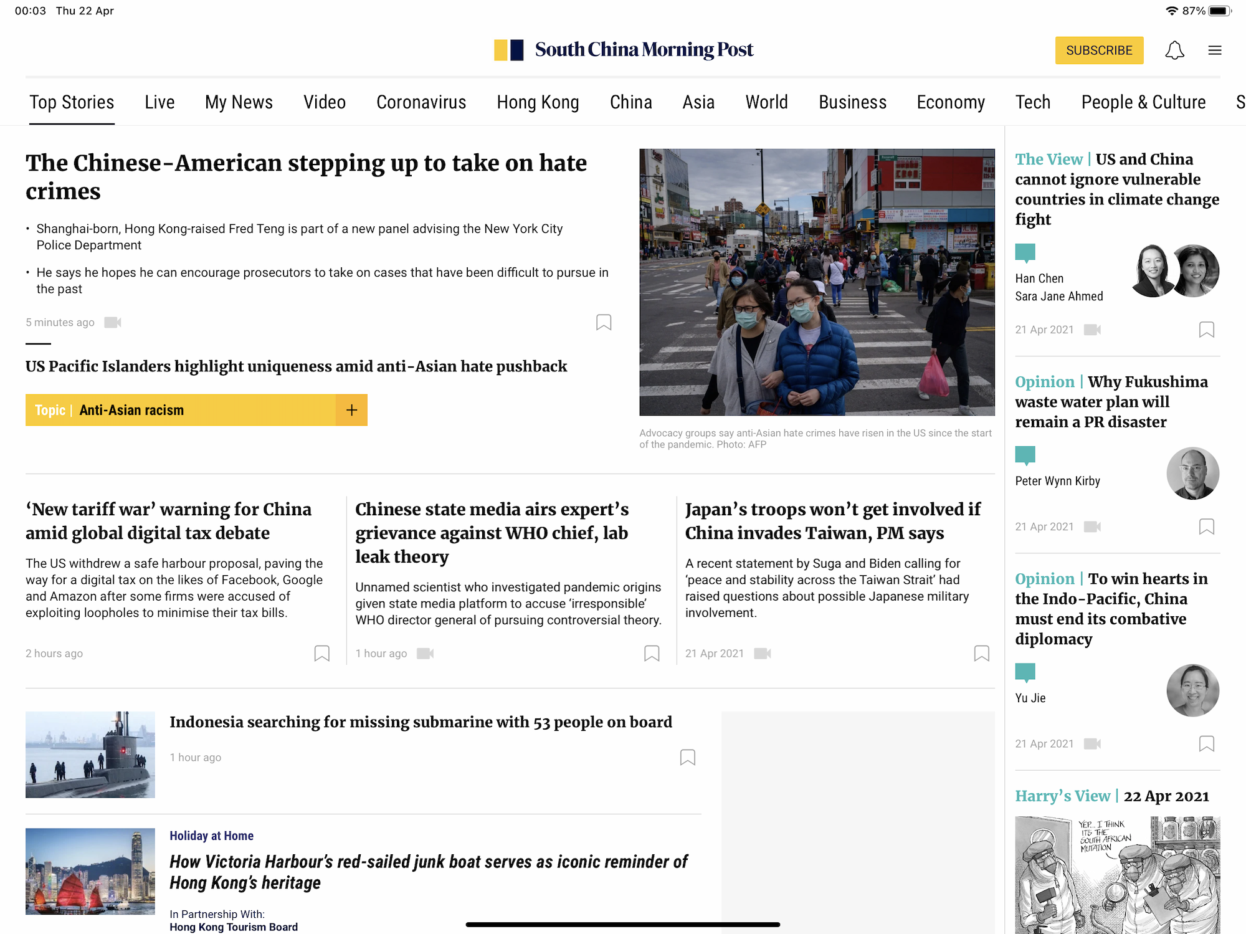Select the Hong Kong tab

538,102
